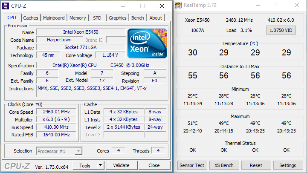Click the core temperature reading '30'
This screenshot has width=307, height=173.
pyautogui.click(x=192, y=52)
